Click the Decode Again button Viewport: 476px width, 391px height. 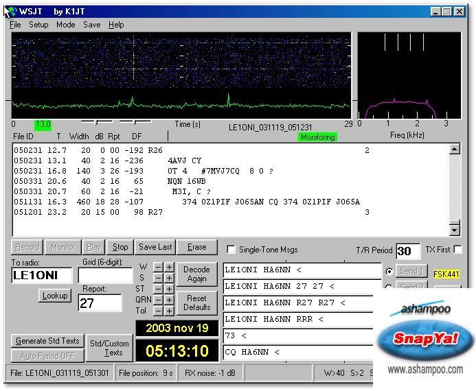196,274
